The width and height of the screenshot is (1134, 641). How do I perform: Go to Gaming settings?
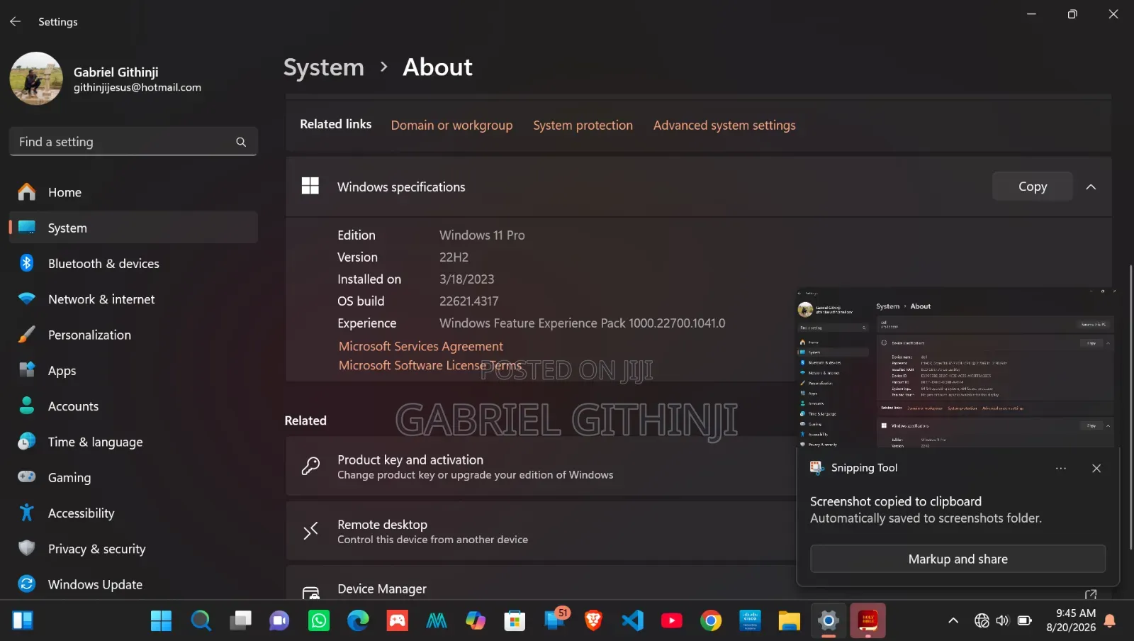click(x=133, y=477)
